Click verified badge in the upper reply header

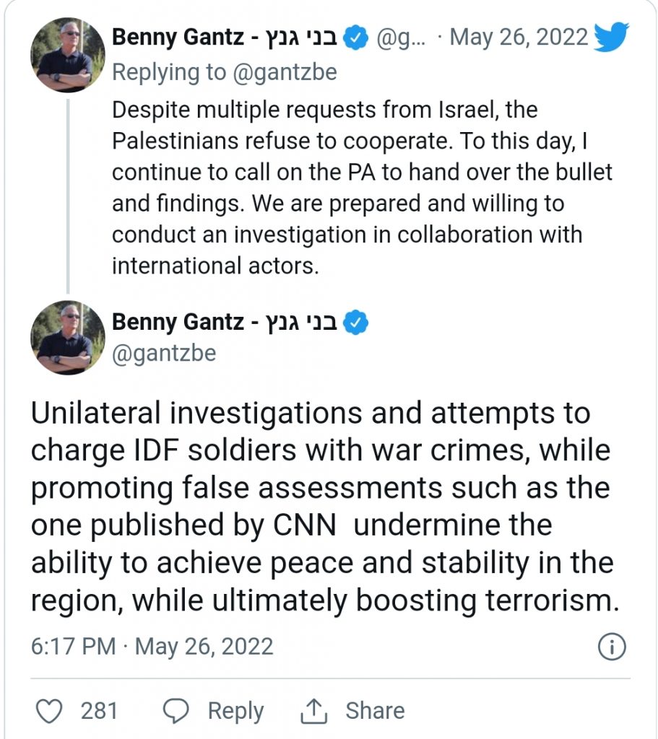355,38
